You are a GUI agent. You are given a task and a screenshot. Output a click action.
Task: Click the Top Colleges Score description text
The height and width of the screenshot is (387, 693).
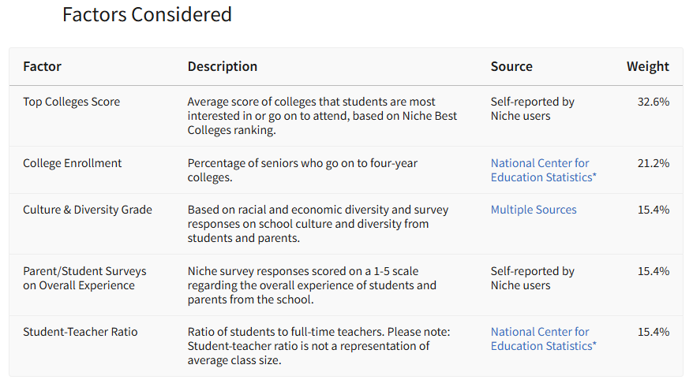tap(322, 116)
